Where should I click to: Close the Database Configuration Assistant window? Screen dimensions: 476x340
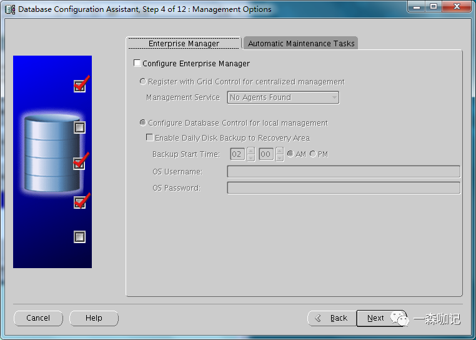coord(457,6)
